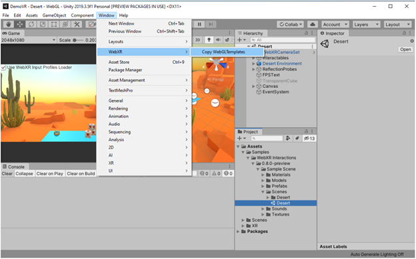Viewport: 416px width, 259px height.
Task: Open WebXRCameraSet prefab arrow
Action: tap(314, 53)
